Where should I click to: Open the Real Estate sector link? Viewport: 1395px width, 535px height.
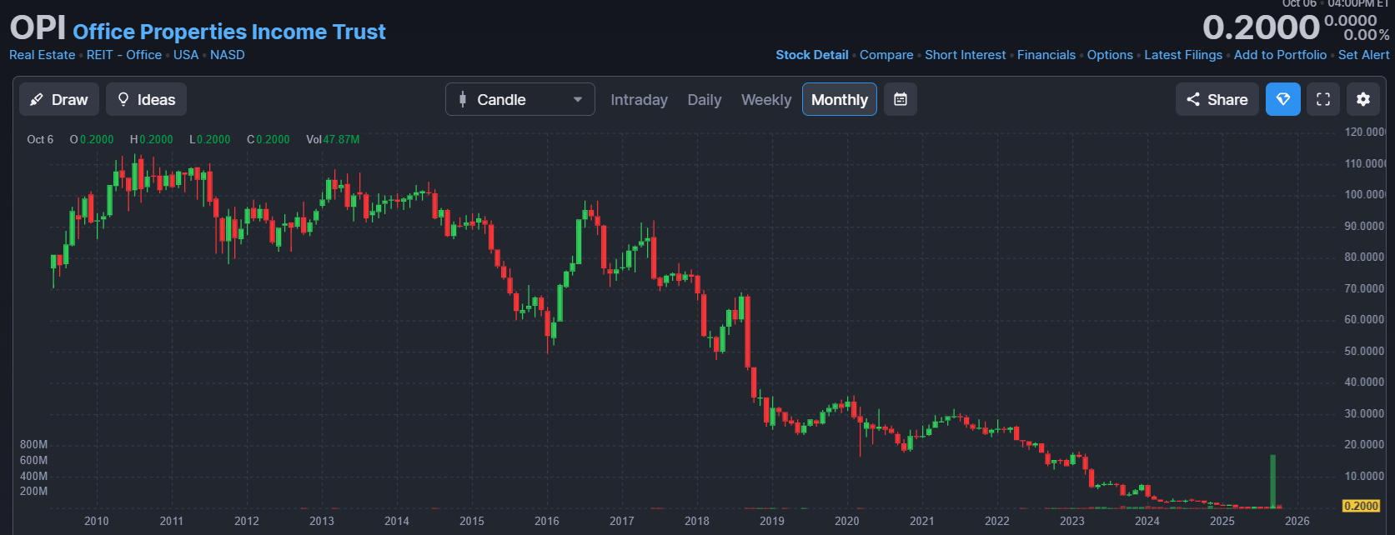(43, 55)
